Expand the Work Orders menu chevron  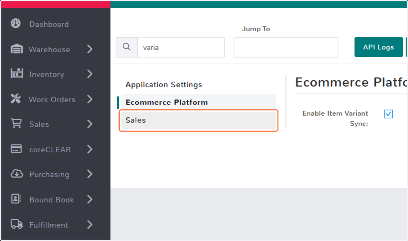[90, 99]
